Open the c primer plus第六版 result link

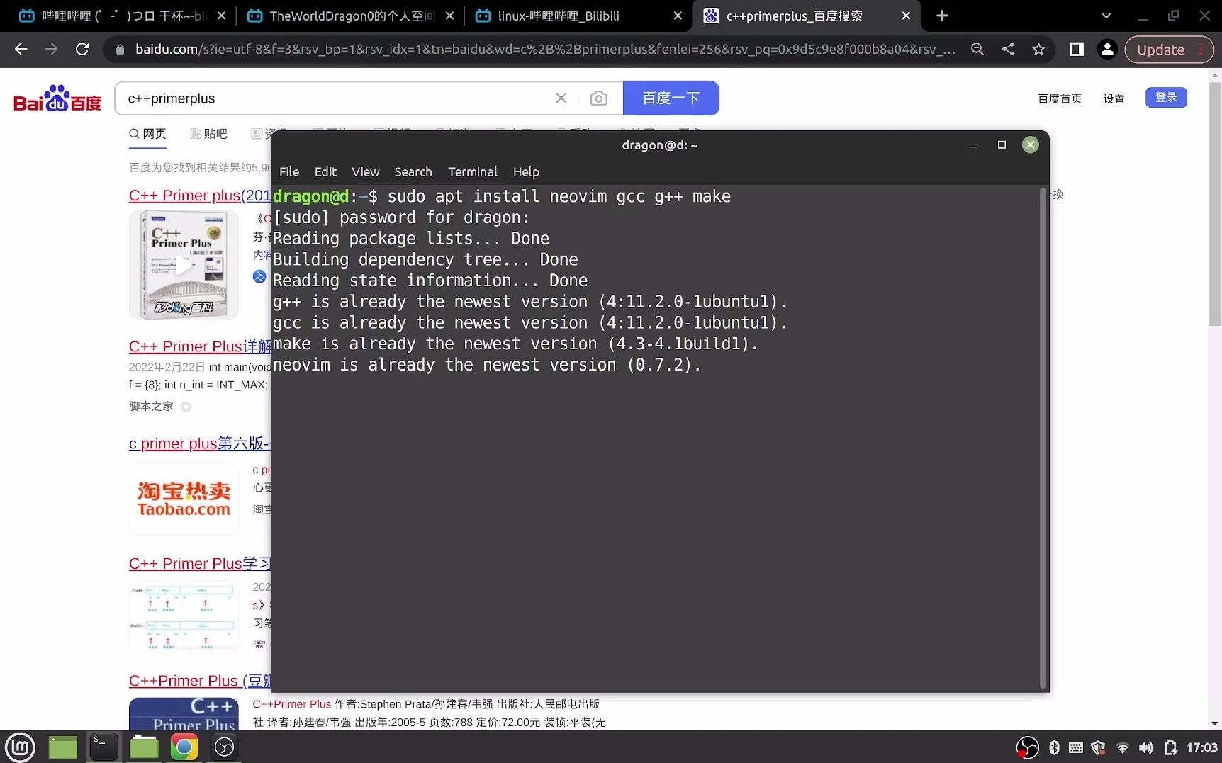coord(200,443)
